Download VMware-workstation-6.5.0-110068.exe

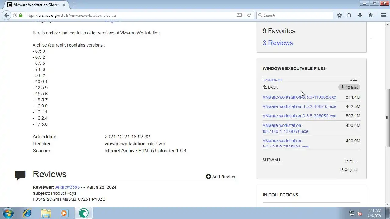coord(299,97)
